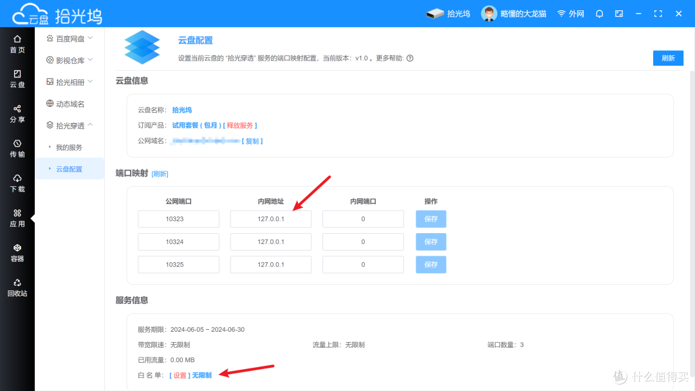The image size is (695, 391).
Task: Click the 已用流量: 0.00 MB text
Action: [x=166, y=360]
